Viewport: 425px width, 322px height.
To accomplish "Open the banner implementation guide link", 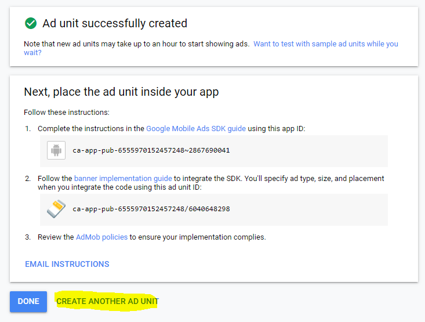I will click(123, 179).
